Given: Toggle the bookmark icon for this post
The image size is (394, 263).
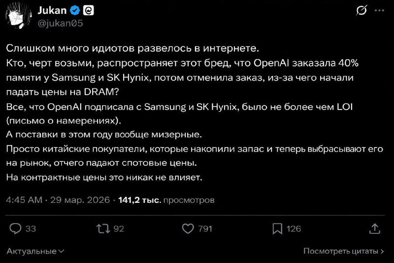Looking at the screenshot, I should 277,228.
